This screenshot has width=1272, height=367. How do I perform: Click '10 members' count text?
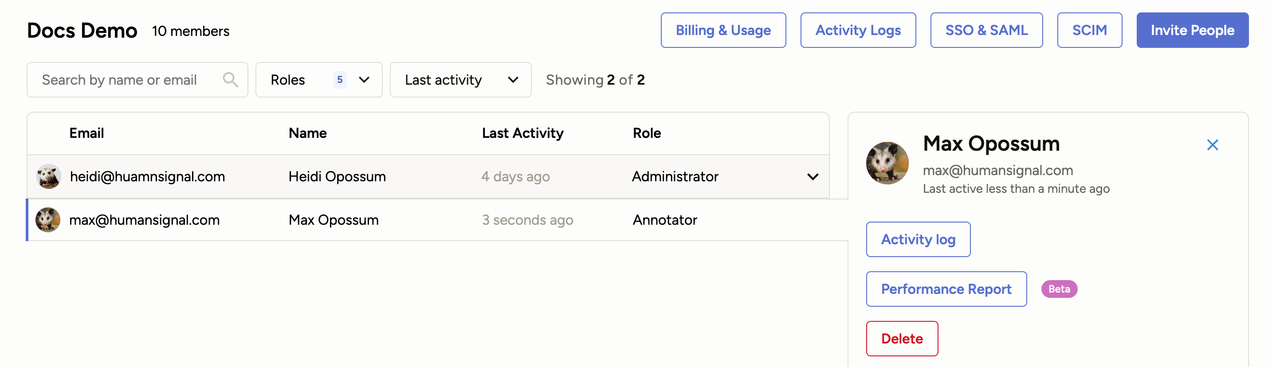[191, 31]
